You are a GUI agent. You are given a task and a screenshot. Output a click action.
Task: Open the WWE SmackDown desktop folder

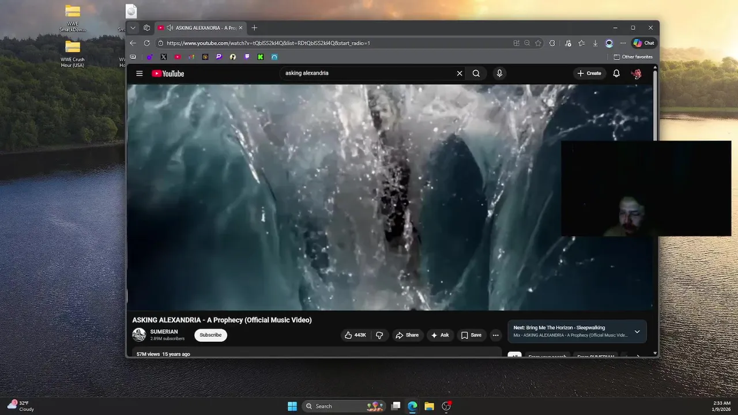[73, 18]
